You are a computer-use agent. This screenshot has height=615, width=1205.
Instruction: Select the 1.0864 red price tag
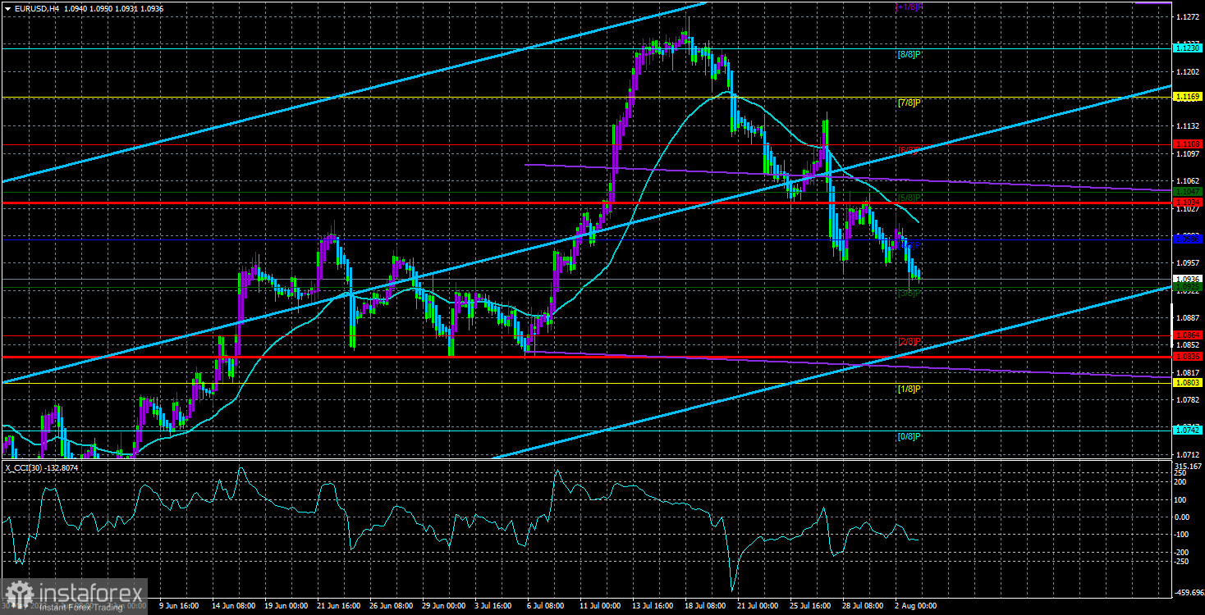(x=1188, y=335)
